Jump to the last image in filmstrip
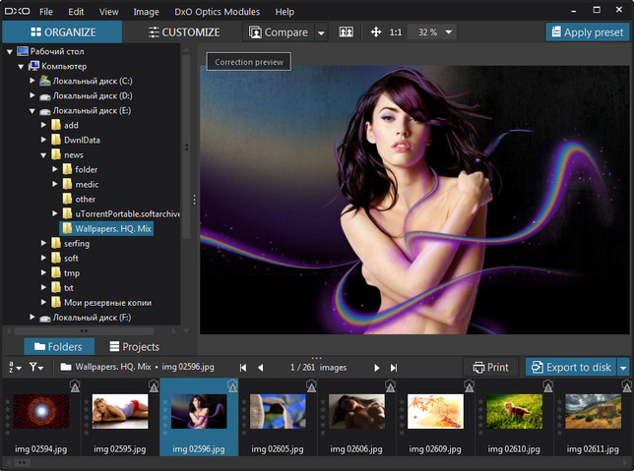This screenshot has width=634, height=471. (x=394, y=367)
